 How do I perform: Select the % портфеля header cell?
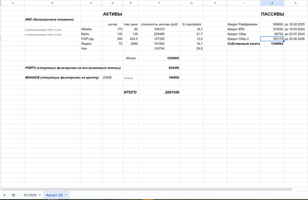pos(191,24)
